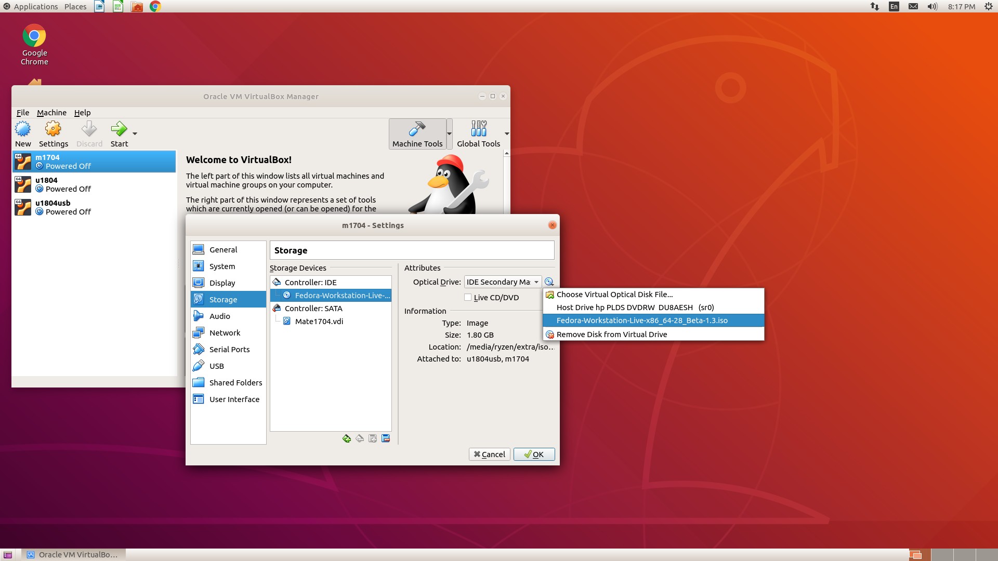Click the Welcome pane scroll up arrow

point(506,154)
